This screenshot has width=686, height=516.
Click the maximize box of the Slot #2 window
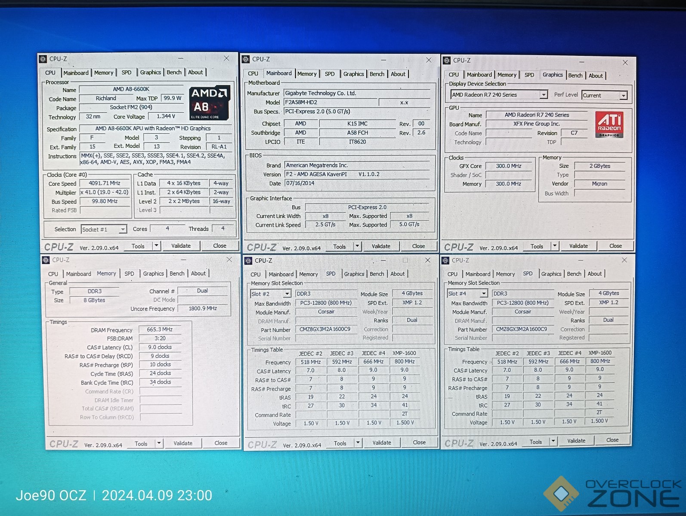point(405,260)
